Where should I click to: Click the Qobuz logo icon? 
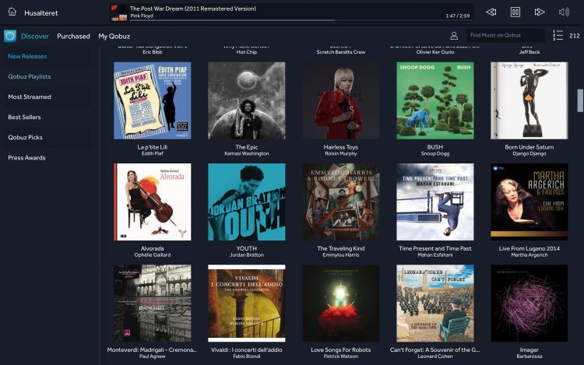click(x=10, y=36)
